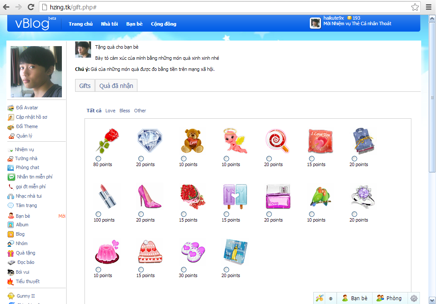Image resolution: width=437 pixels, height=304 pixels.
Task: Click the green SMS icon for Nhắn tin miễn phí
Action: tap(12, 177)
